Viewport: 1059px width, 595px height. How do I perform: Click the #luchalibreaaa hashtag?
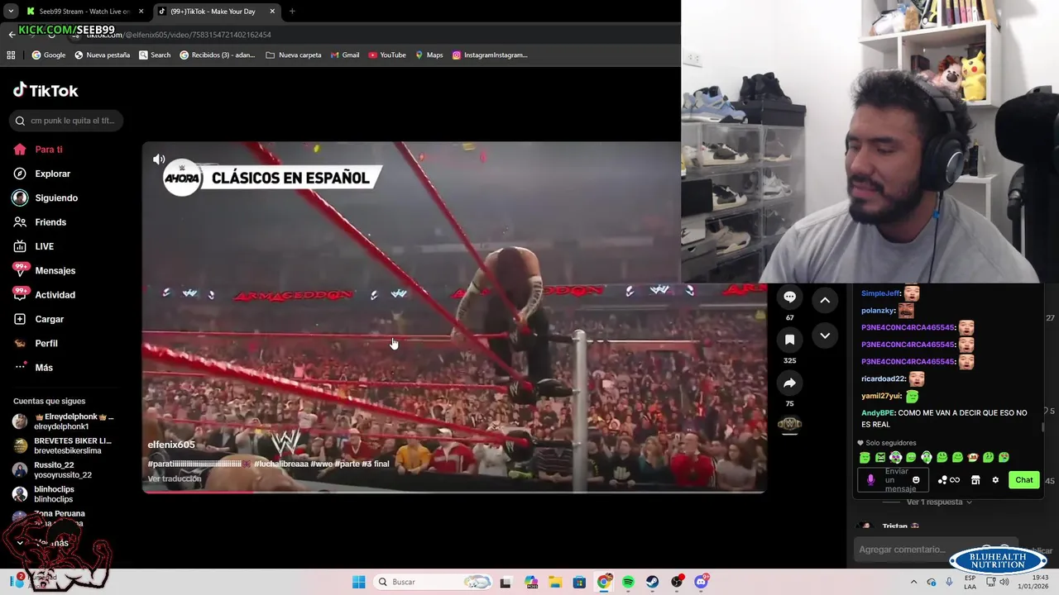click(280, 464)
